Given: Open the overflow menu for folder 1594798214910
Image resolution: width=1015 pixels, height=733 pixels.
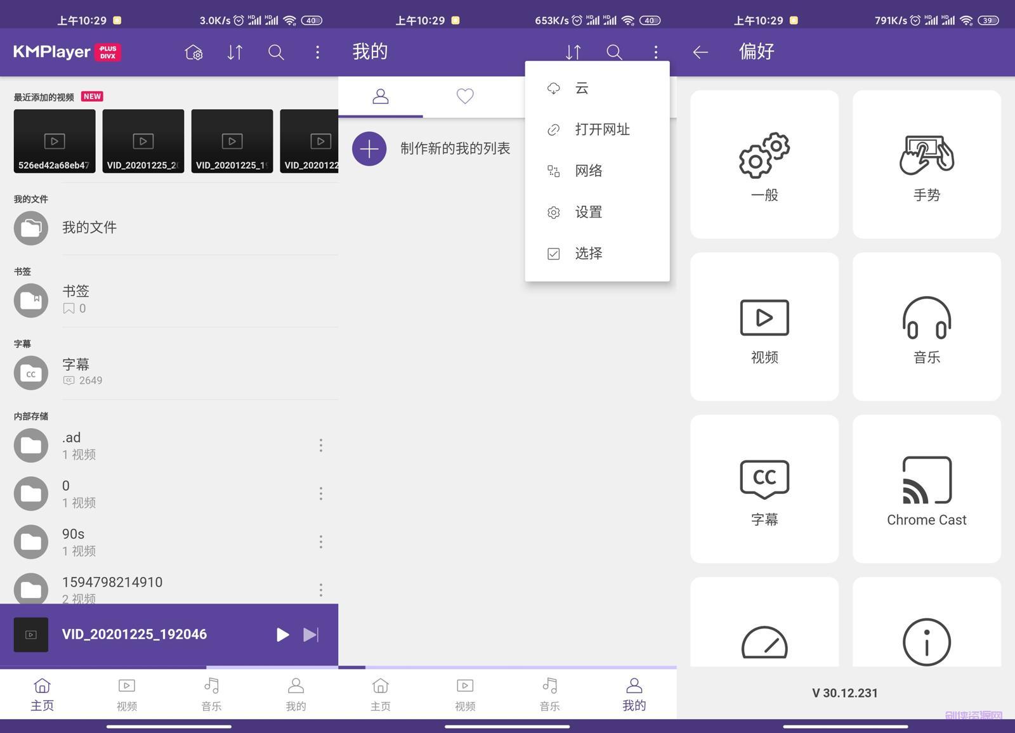Looking at the screenshot, I should click(321, 590).
